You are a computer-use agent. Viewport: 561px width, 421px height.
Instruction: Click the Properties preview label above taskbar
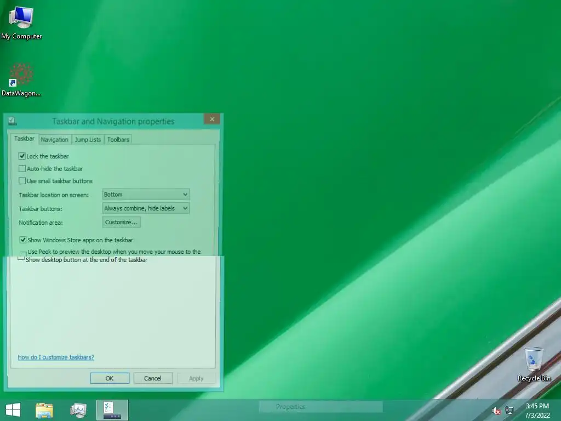tap(290, 407)
